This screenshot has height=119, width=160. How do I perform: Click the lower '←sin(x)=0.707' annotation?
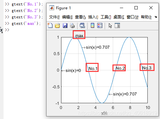point(123,94)
